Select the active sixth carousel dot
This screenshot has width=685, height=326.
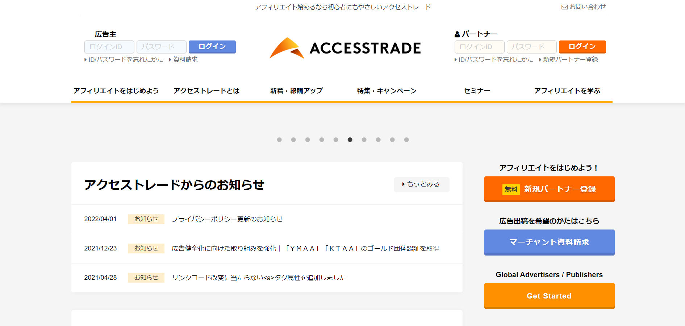(350, 140)
